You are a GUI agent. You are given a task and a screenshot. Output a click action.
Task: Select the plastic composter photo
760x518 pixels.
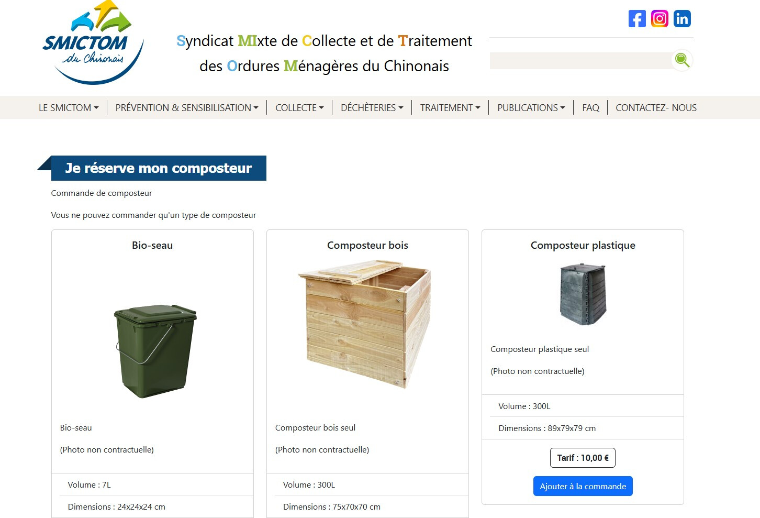583,294
